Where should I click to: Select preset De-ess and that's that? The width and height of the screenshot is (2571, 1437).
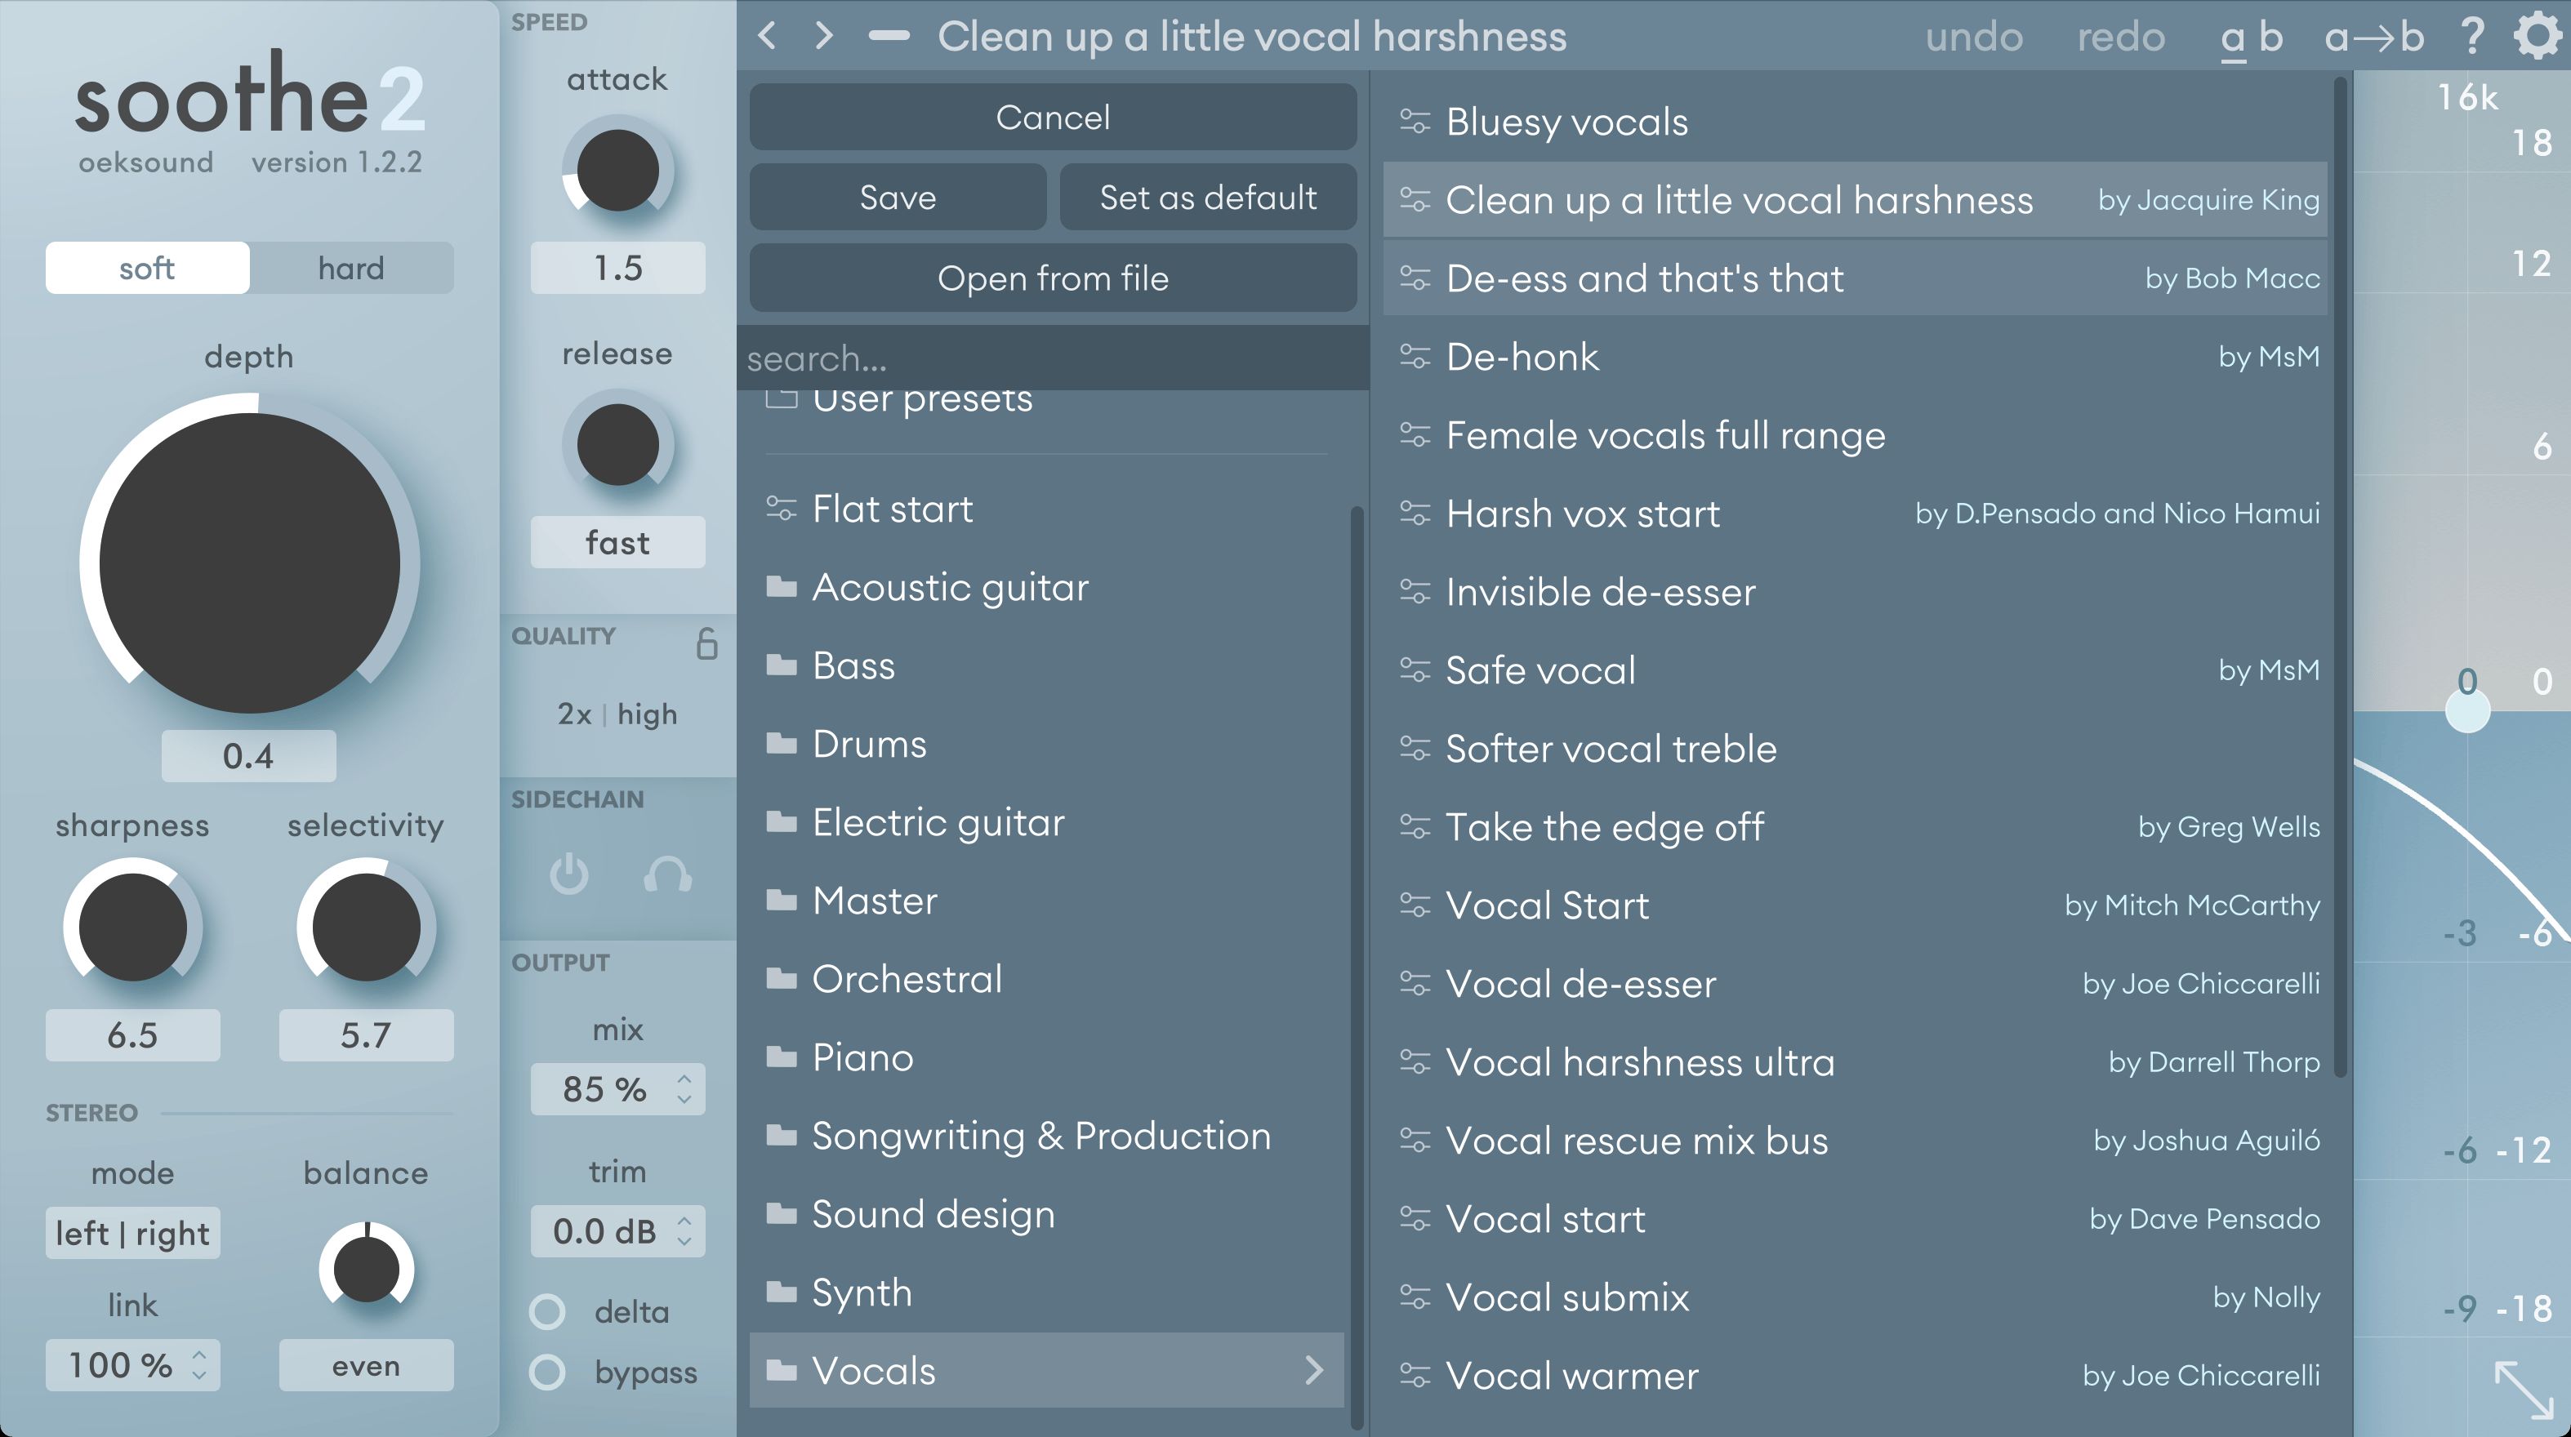click(1868, 277)
